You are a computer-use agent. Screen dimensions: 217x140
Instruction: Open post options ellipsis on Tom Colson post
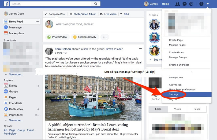click(140, 48)
